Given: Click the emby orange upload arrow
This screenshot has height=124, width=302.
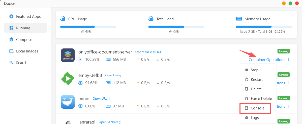Looking at the screenshot, I should 138,83.
